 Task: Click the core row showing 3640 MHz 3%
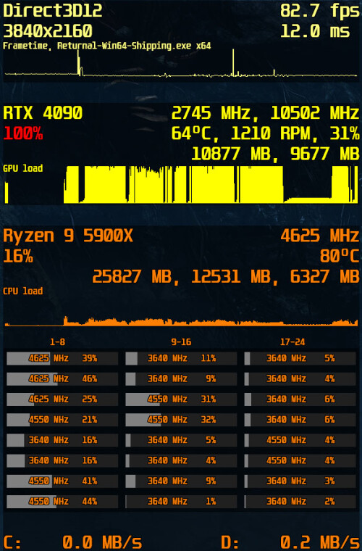(300, 481)
